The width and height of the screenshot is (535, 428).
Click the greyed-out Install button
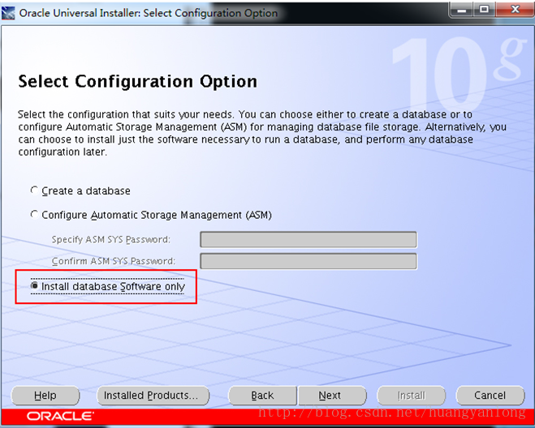411,396
